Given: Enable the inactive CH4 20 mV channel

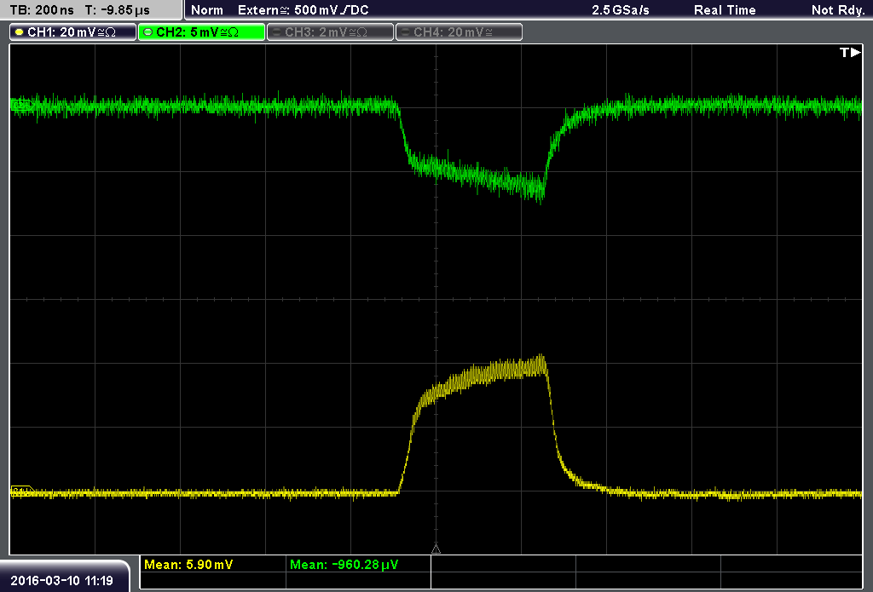Looking at the screenshot, I should 459,32.
